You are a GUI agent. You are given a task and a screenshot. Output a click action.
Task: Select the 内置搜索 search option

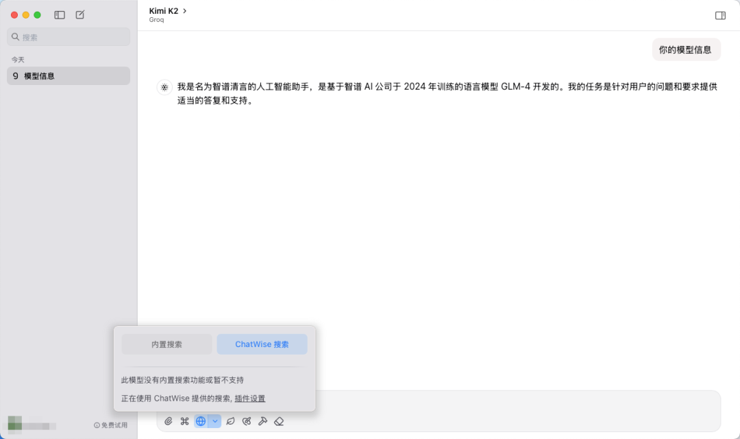click(x=166, y=344)
